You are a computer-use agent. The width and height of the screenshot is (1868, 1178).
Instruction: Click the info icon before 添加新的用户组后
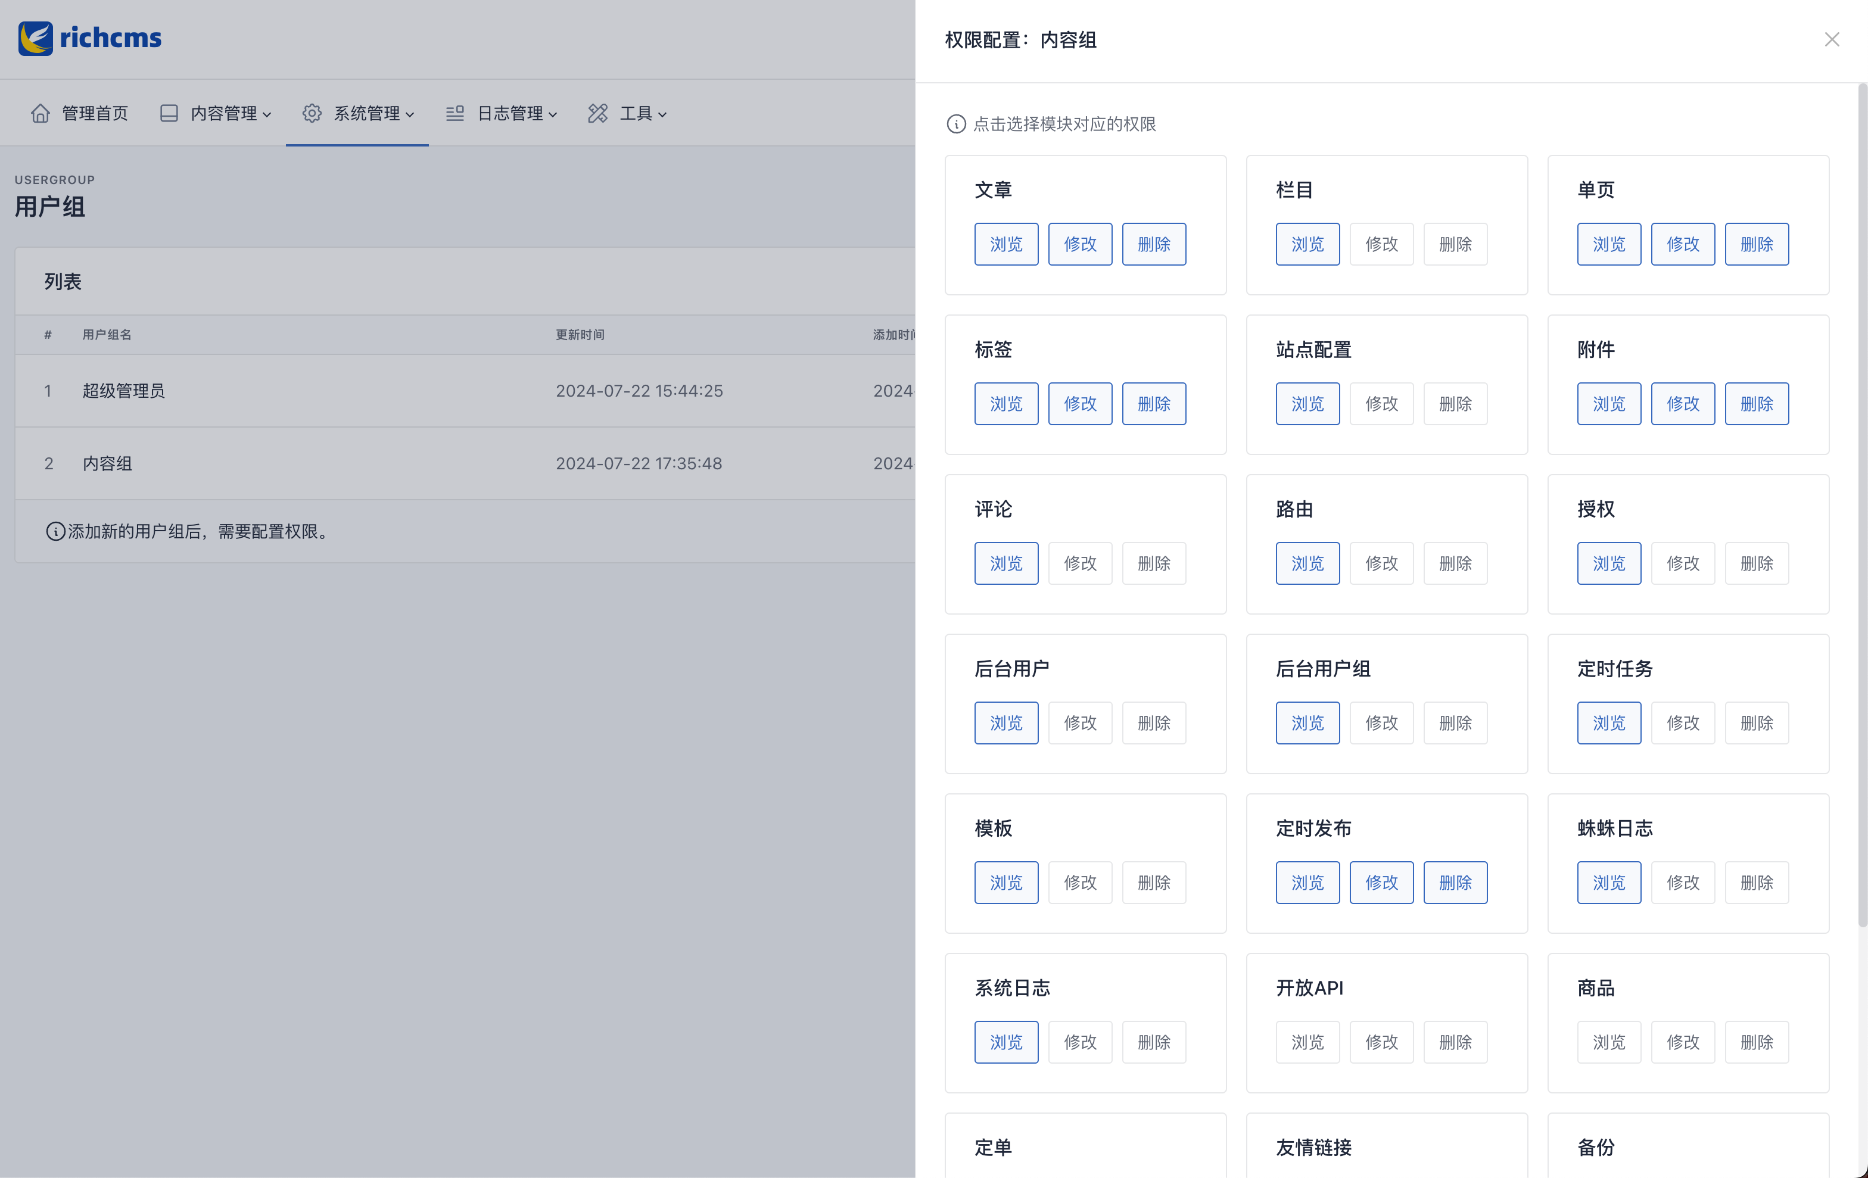pyautogui.click(x=55, y=531)
